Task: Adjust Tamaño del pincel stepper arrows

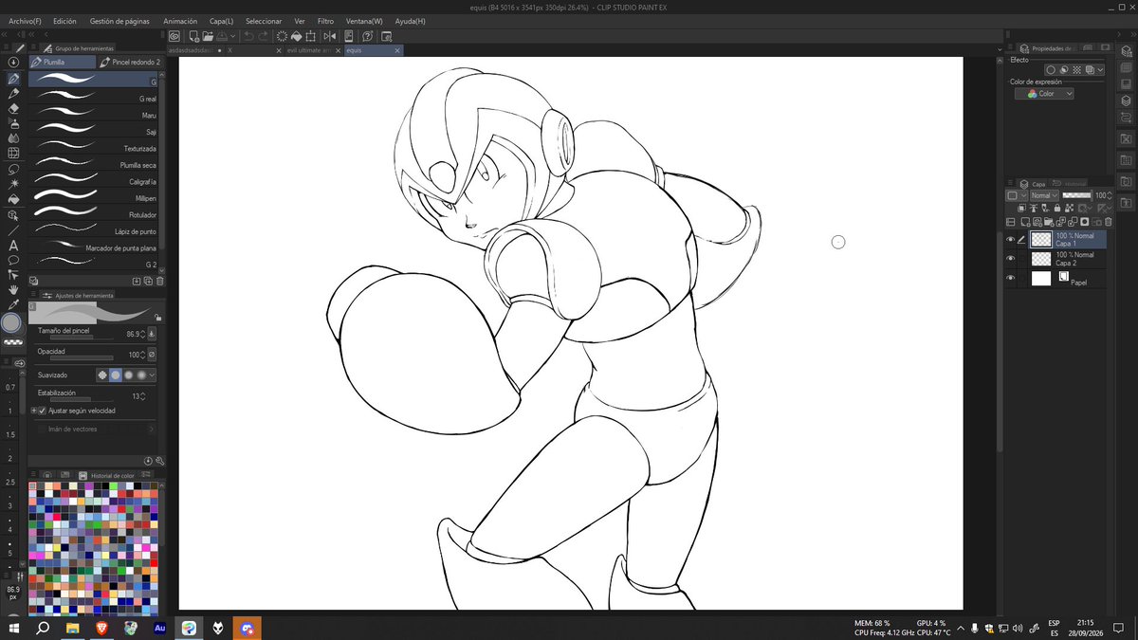Action: click(x=142, y=335)
